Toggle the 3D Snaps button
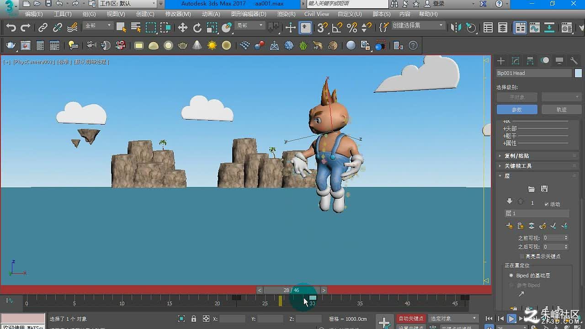This screenshot has height=329, width=585. coord(323,28)
